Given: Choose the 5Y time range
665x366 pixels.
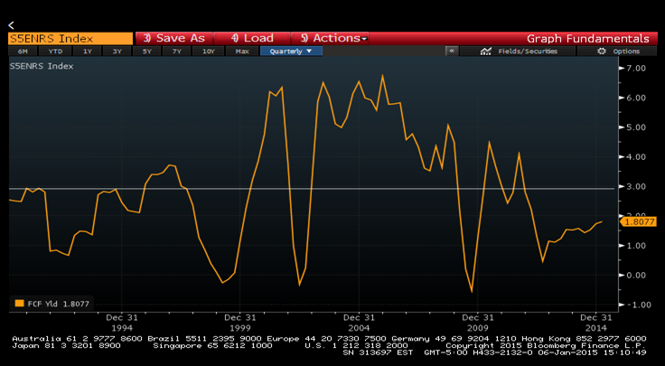Looking at the screenshot, I should click(147, 52).
